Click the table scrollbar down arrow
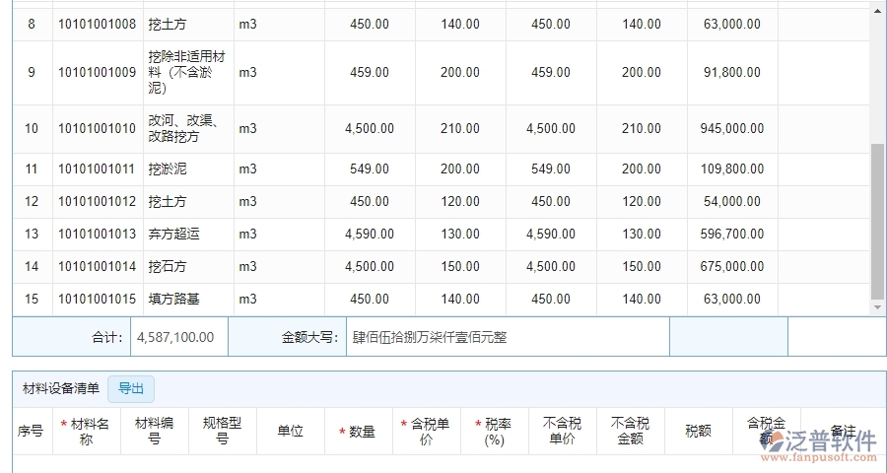Viewport: 887px width, 473px height. point(878,307)
